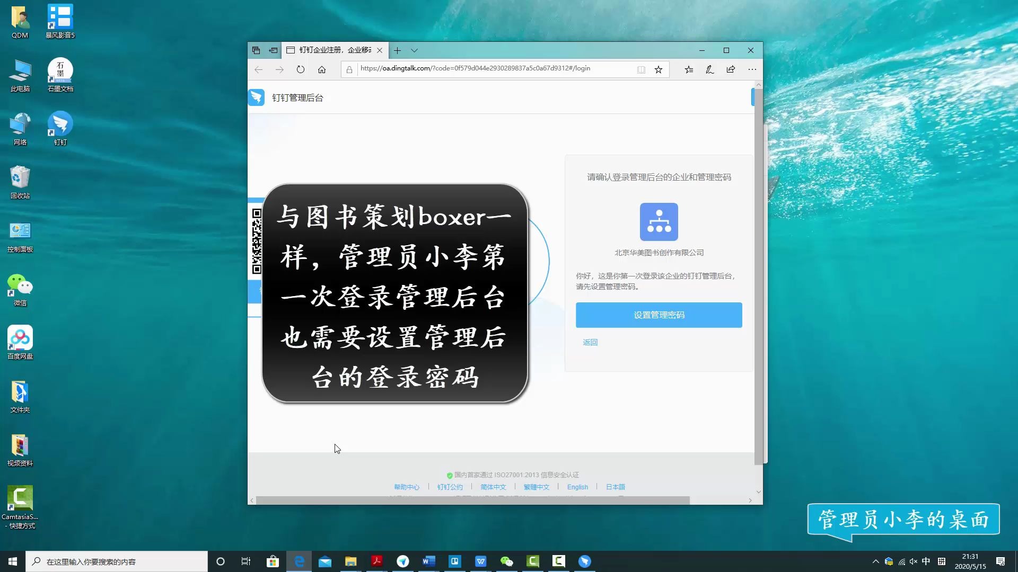Screen dimensions: 1018x572
Task: Open File Explorer from taskbar
Action: pos(351,561)
